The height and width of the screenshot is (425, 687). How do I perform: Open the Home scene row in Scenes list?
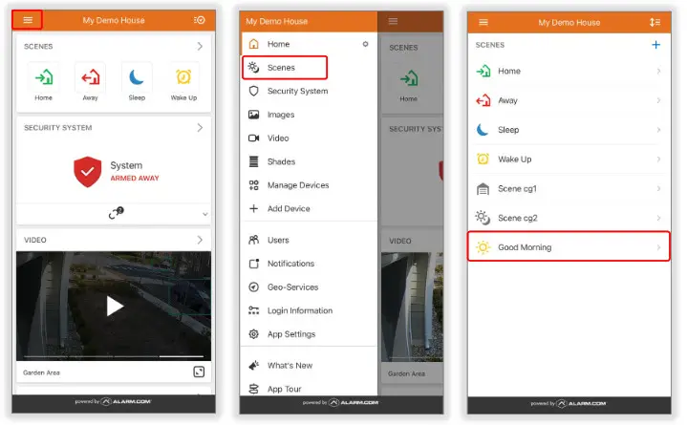(569, 71)
